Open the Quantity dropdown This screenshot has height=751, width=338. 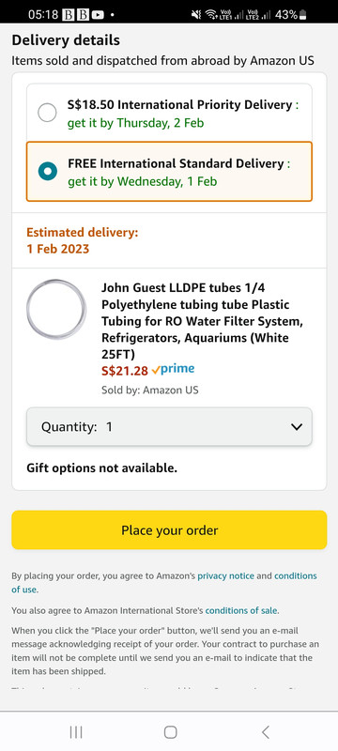[x=169, y=426]
